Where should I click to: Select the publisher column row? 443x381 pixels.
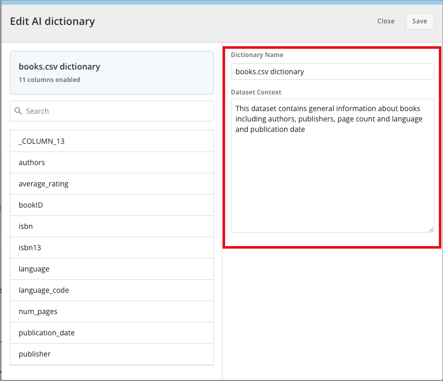click(112, 354)
